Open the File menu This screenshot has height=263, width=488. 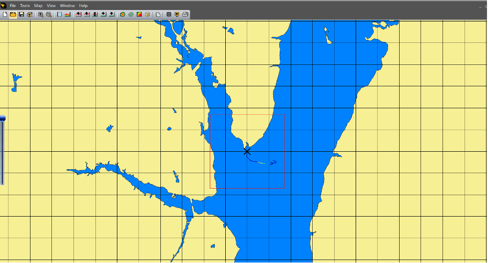13,5
